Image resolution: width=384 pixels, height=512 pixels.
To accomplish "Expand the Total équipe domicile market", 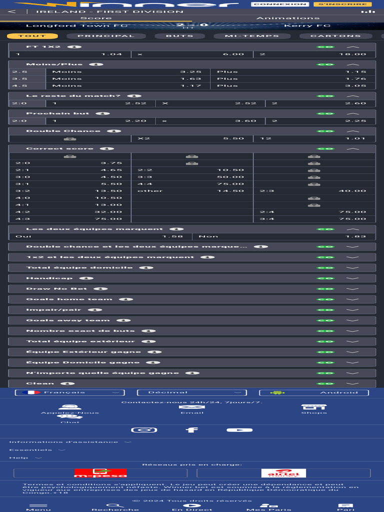I will 352,268.
